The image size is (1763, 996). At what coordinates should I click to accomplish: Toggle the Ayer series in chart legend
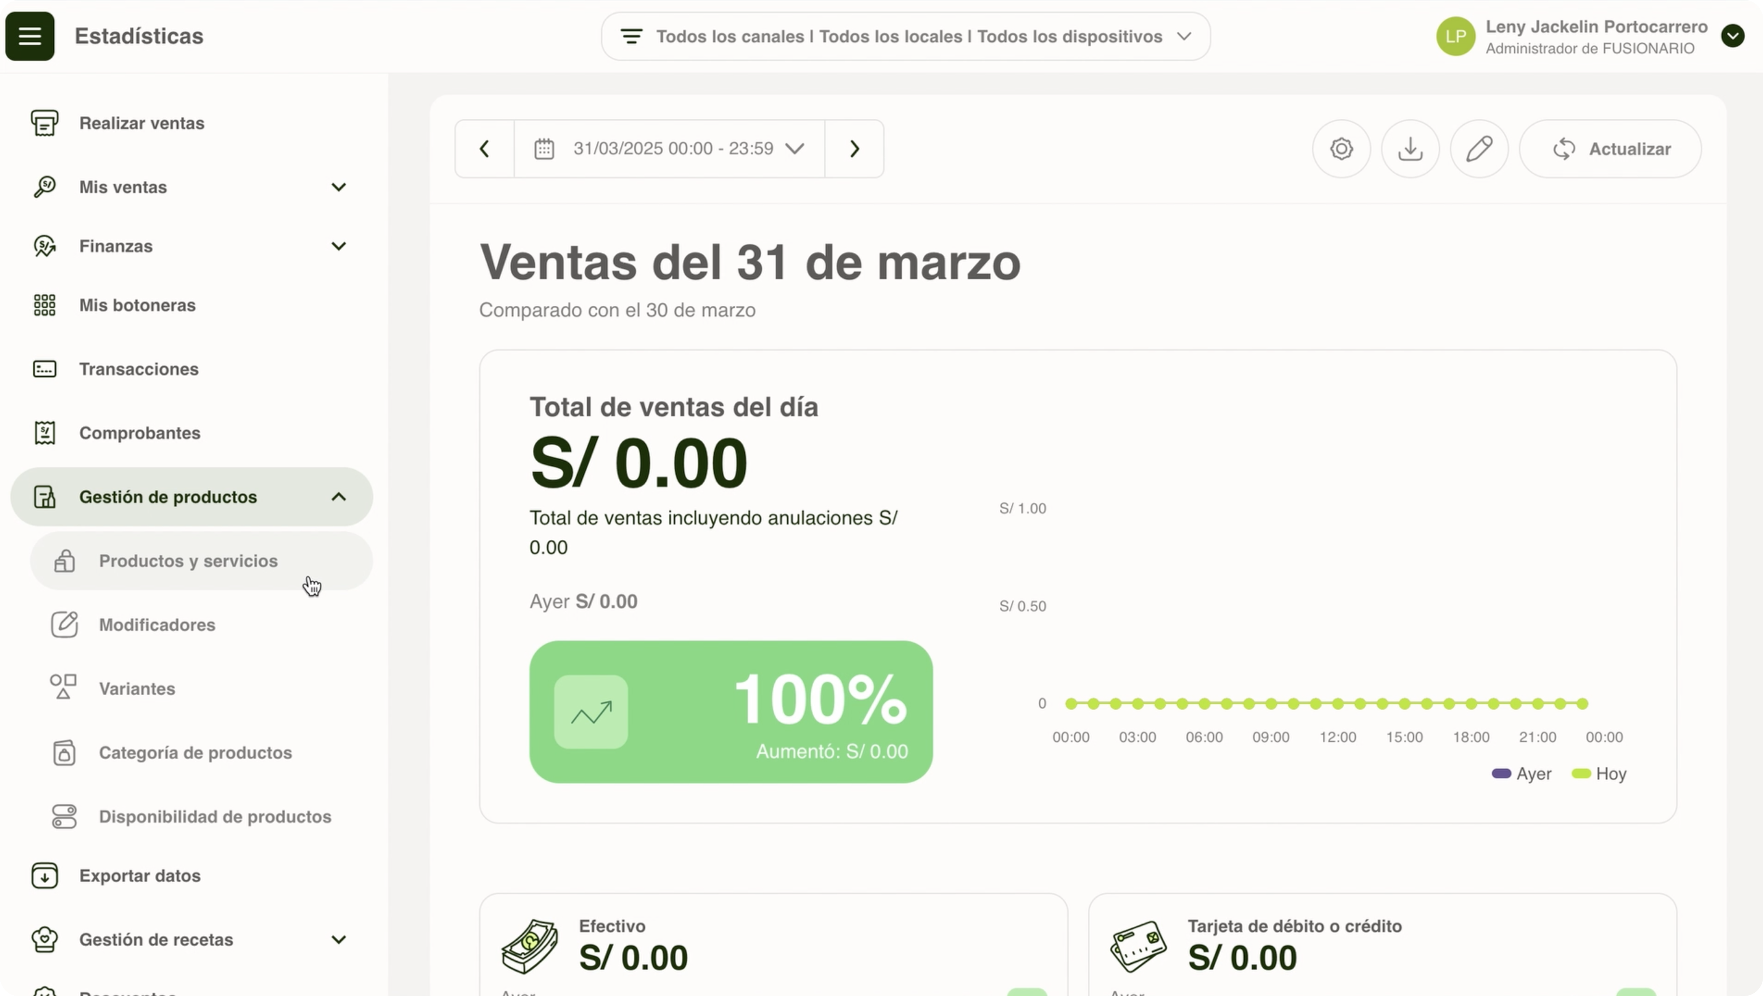click(x=1522, y=774)
